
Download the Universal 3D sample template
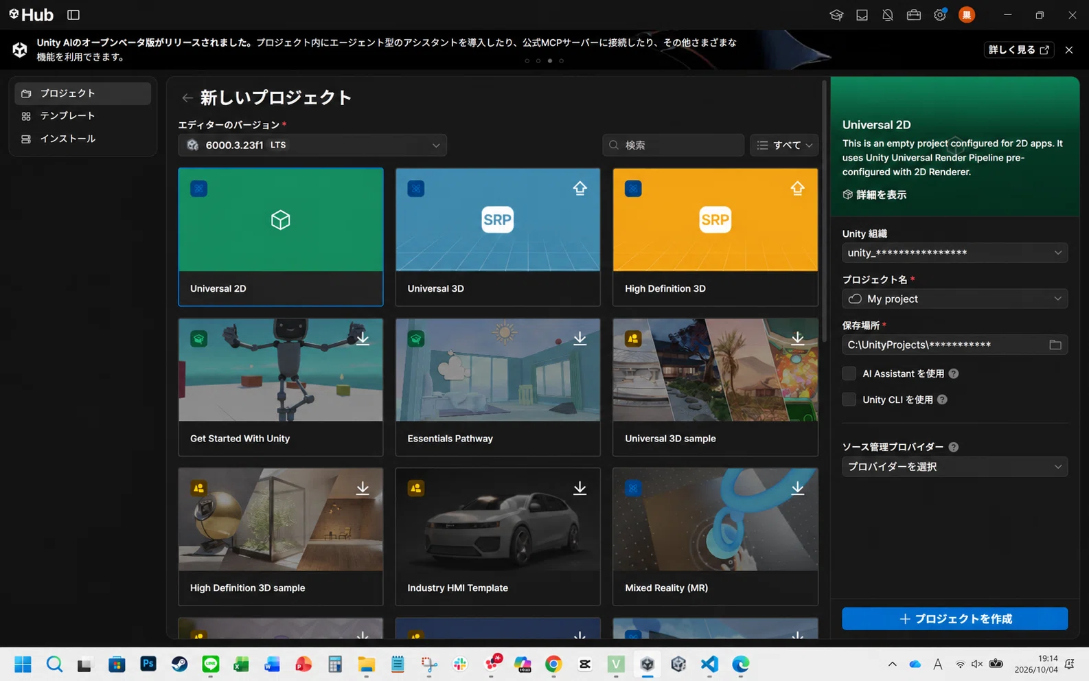[x=797, y=338]
